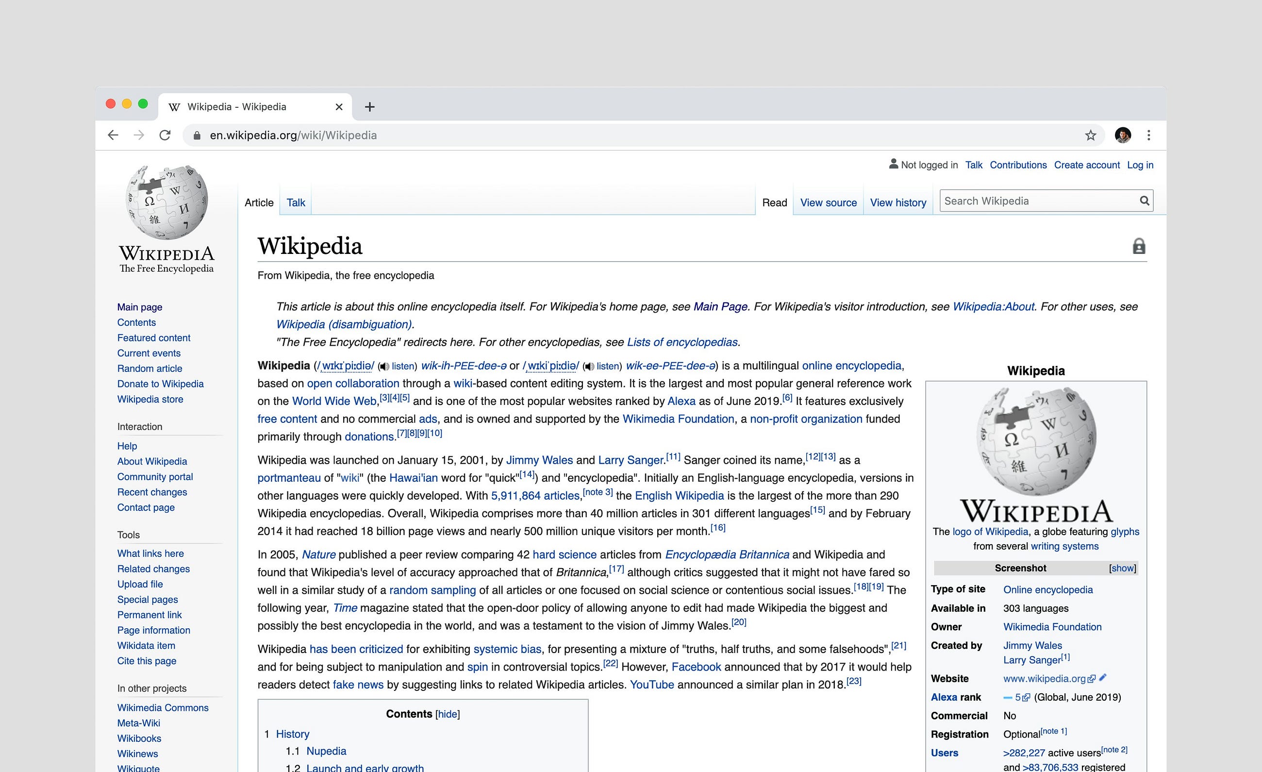Hide the Contents table of contents
This screenshot has height=772, width=1262.
point(447,713)
